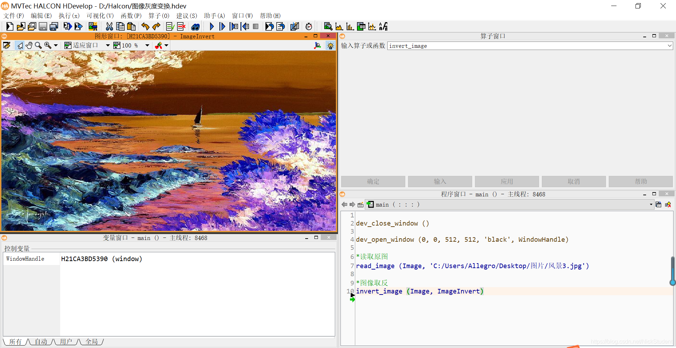Toggle the Select pointer tool in graphics window
The width and height of the screenshot is (676, 348).
click(19, 45)
